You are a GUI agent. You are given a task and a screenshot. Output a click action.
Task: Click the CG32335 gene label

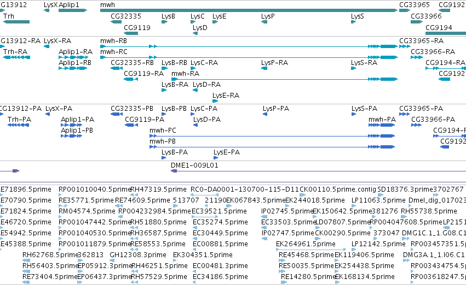(126, 16)
